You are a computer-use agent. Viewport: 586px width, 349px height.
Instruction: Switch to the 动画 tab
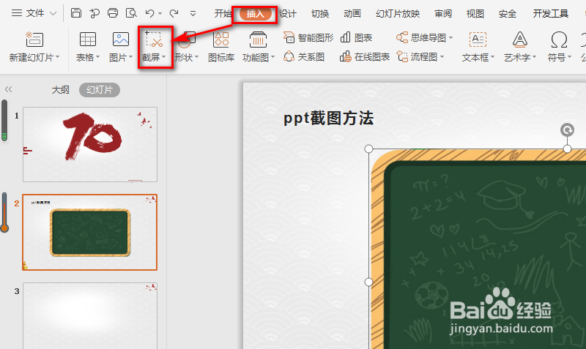tap(352, 14)
